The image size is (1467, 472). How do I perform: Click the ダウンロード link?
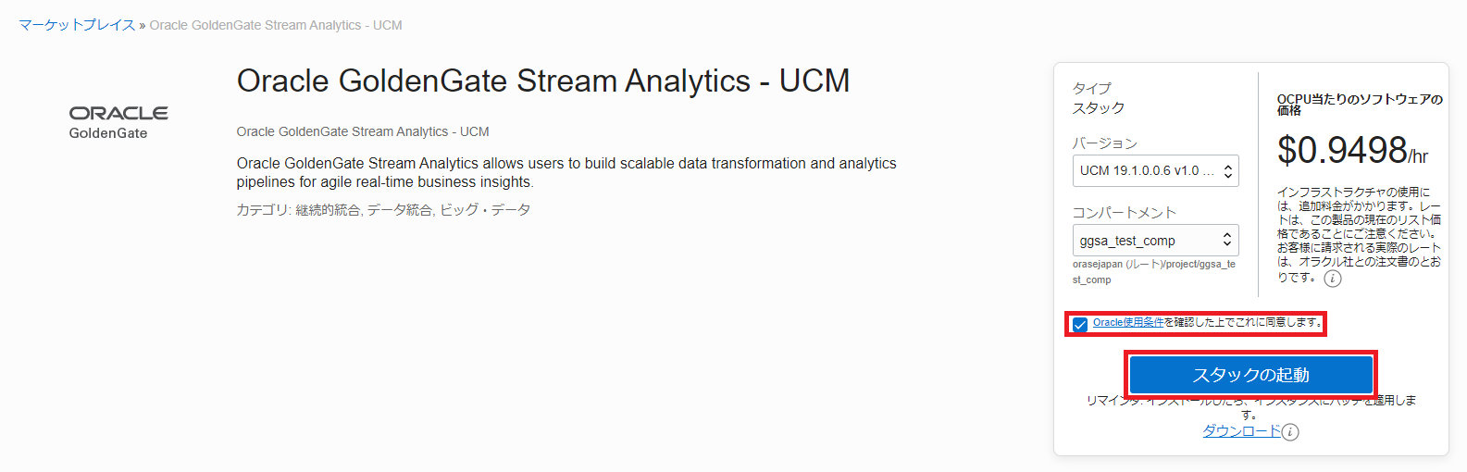[1241, 431]
